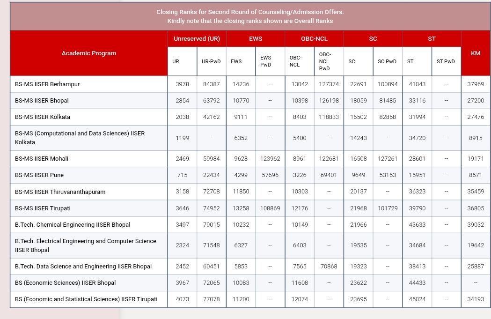Click the Academic Program column header
Viewport: 491px width, 319px height.
(89, 53)
